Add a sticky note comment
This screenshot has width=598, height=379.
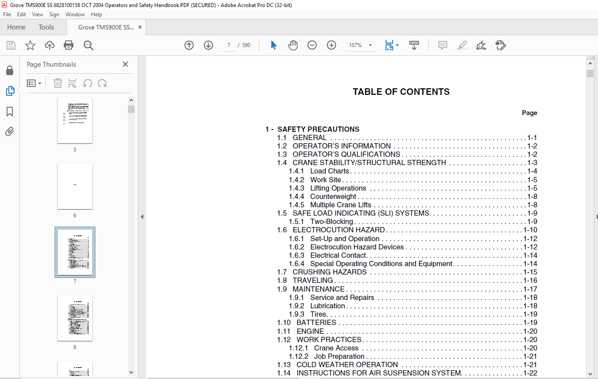click(x=443, y=45)
